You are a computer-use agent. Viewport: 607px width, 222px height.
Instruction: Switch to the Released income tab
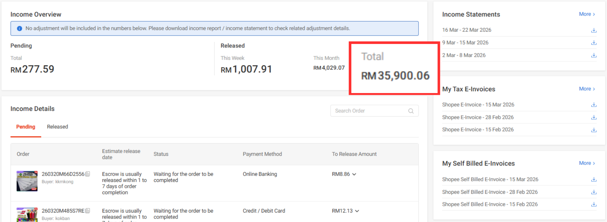click(58, 127)
